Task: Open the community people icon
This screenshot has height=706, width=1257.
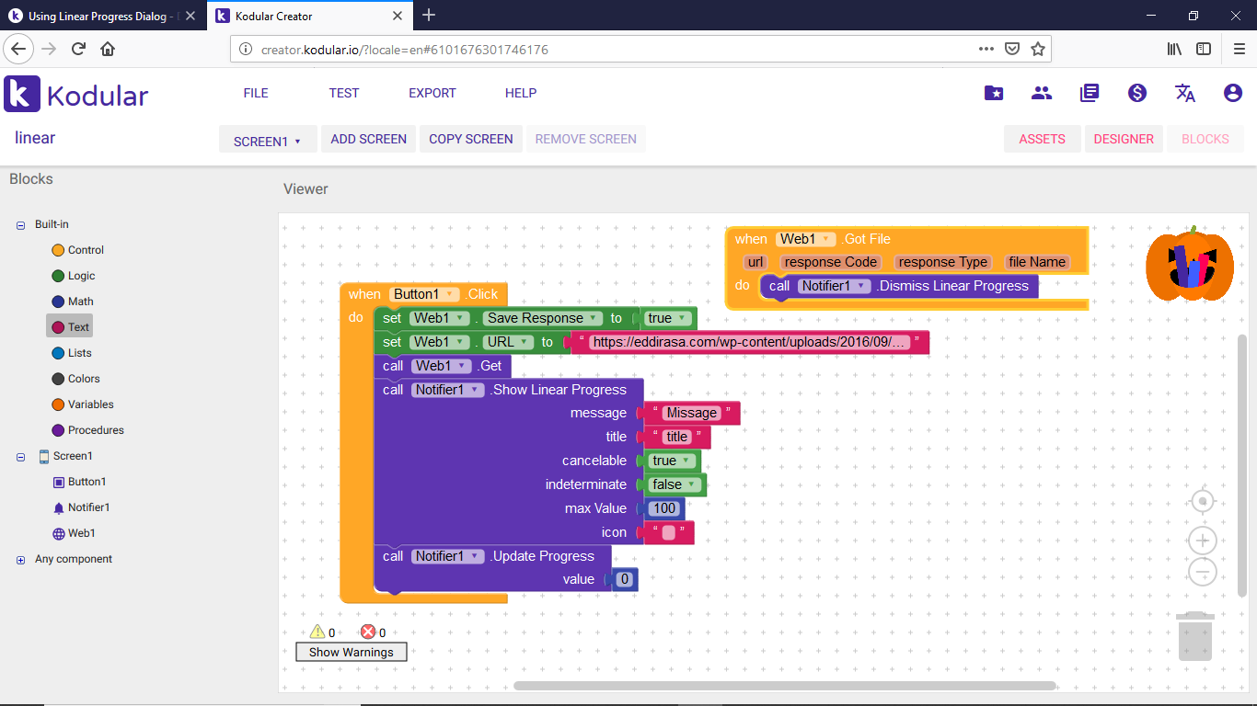Action: coord(1042,93)
